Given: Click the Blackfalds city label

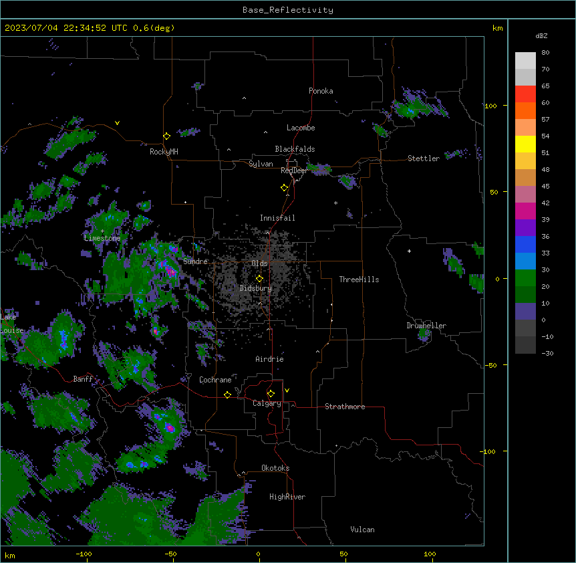Looking at the screenshot, I should coord(295,149).
